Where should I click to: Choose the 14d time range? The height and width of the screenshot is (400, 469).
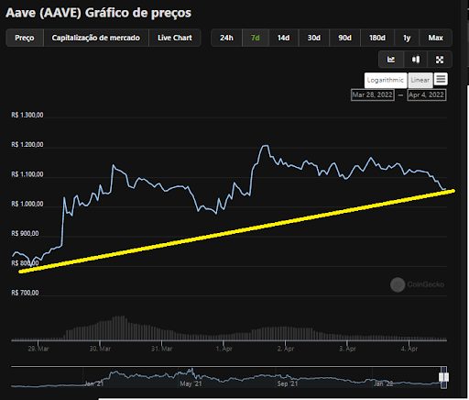283,38
